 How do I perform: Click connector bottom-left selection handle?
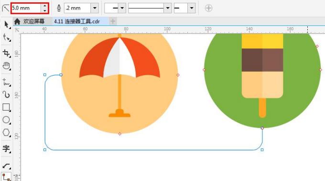(x=45, y=150)
